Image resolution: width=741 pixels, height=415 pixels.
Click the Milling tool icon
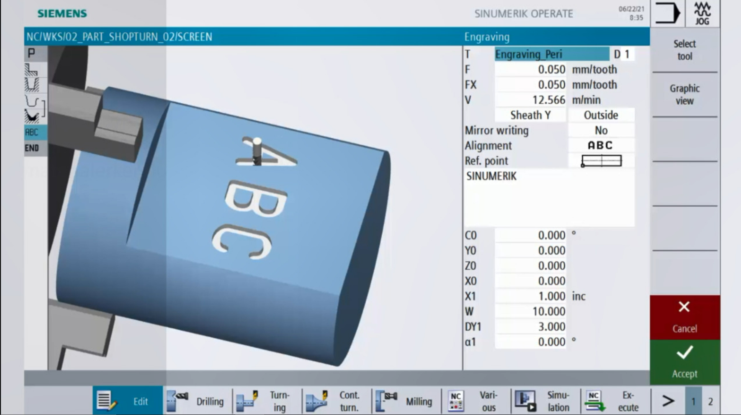(x=386, y=401)
